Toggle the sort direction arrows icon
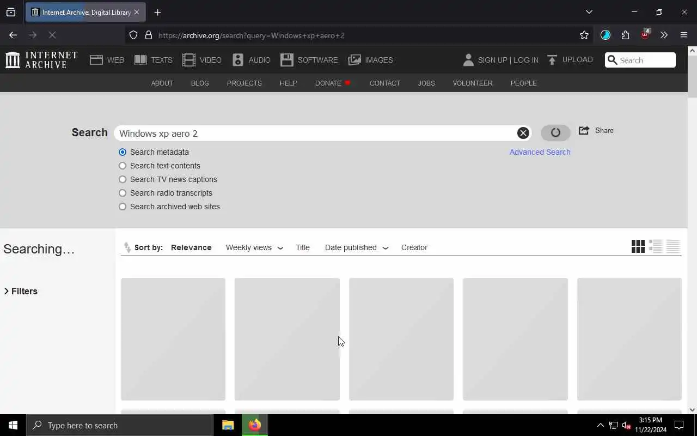The height and width of the screenshot is (436, 697). tap(127, 247)
